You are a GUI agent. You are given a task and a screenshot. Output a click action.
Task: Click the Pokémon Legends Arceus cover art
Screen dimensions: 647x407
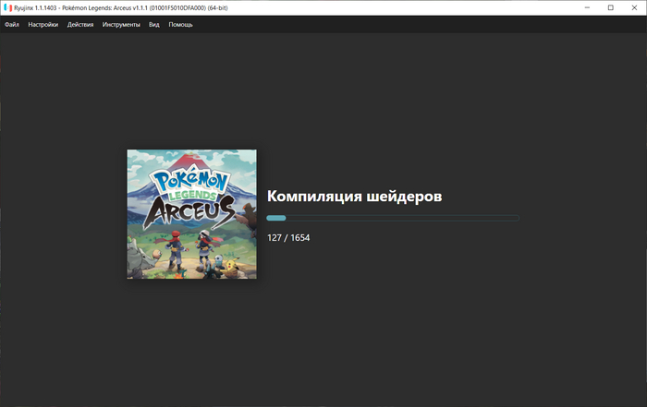(x=192, y=214)
